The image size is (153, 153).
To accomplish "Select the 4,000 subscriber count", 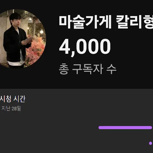I will pos(85,47).
